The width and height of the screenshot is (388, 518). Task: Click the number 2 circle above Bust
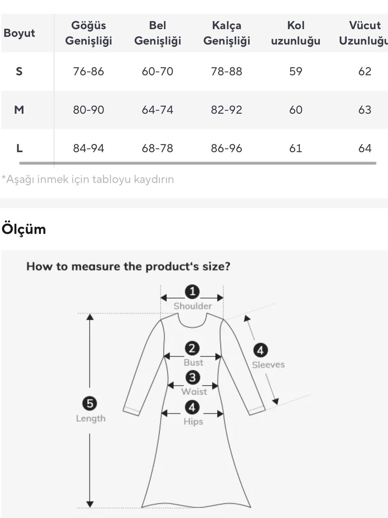[x=192, y=349]
